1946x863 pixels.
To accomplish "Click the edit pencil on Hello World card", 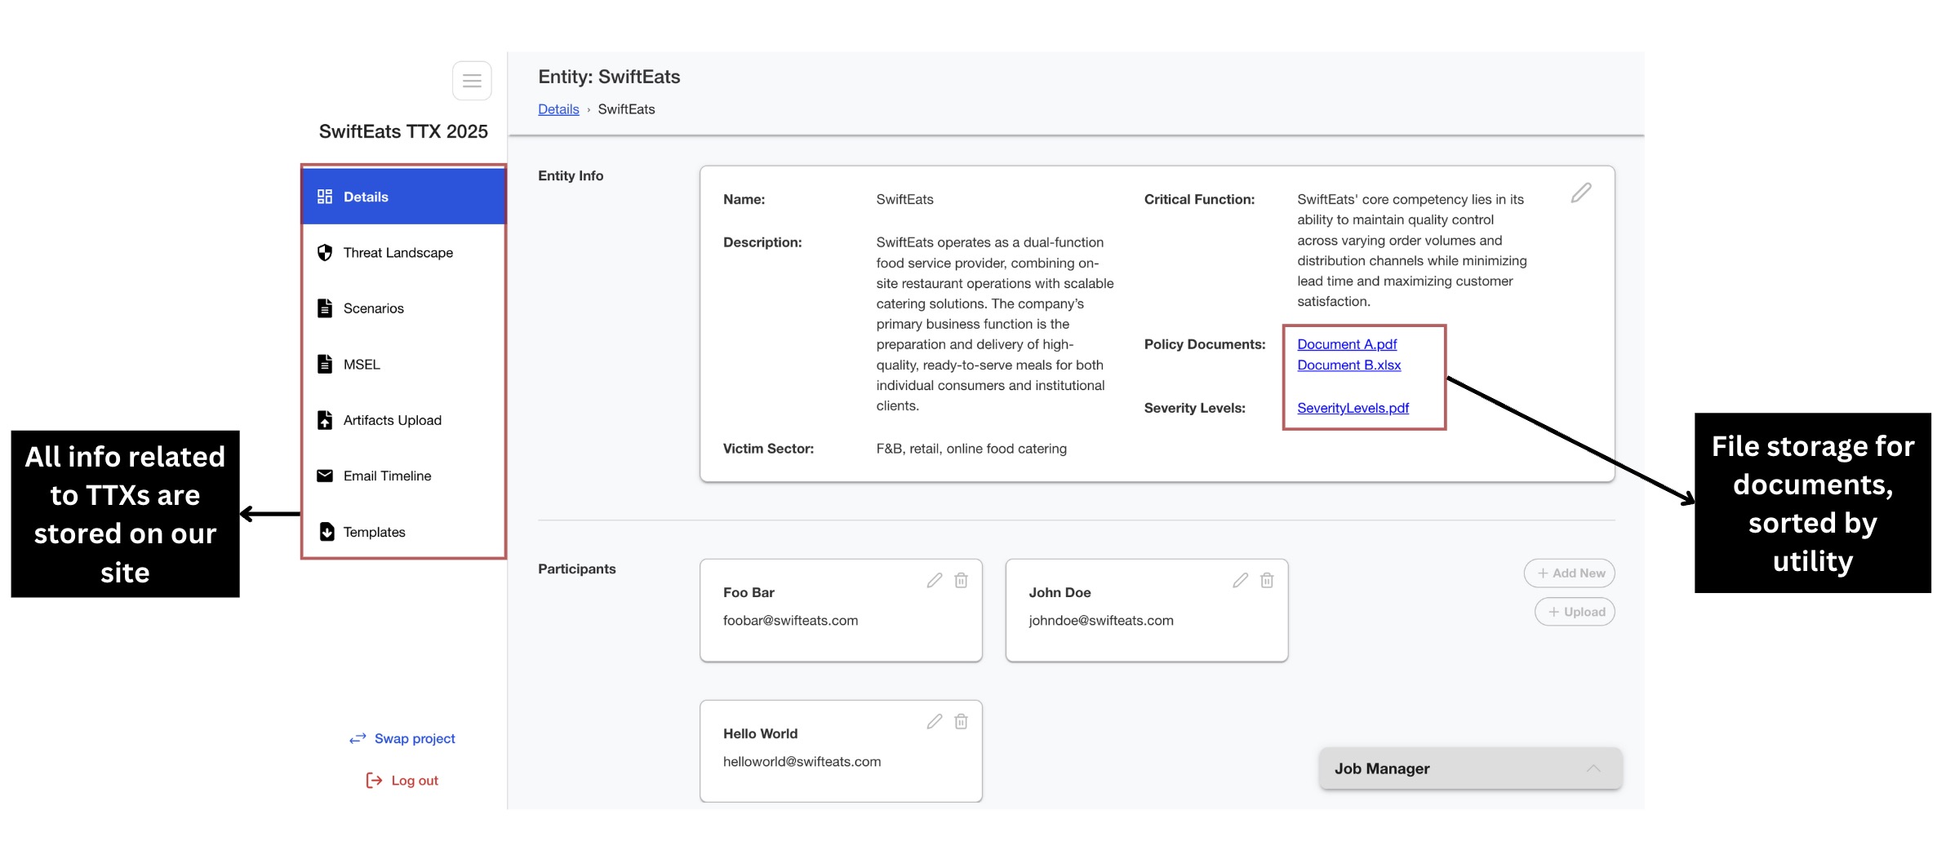I will [x=935, y=721].
